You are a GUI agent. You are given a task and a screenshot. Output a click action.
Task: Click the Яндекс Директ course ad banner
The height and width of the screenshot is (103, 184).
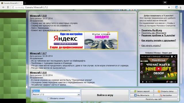click(66, 41)
